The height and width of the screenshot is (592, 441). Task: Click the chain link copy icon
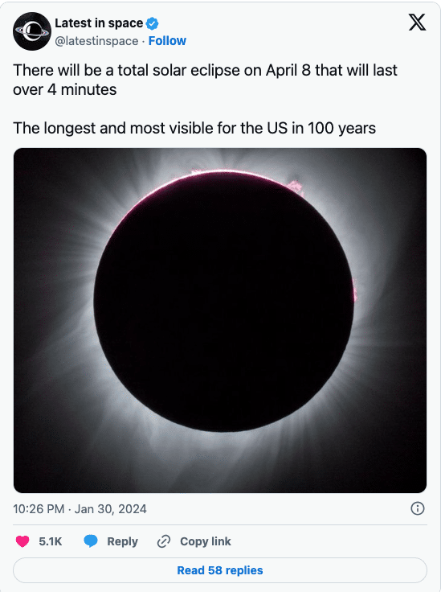[164, 541]
